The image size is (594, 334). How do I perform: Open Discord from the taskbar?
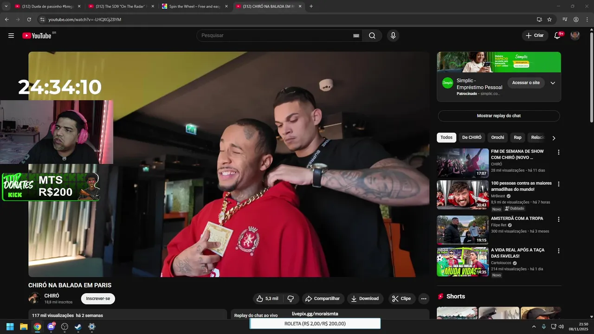click(51, 327)
